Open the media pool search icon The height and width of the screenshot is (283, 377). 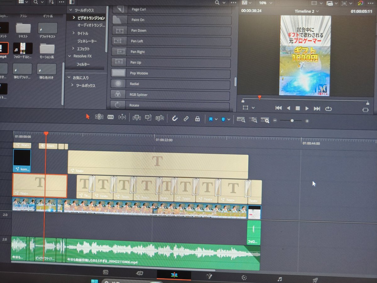(x=36, y=2)
